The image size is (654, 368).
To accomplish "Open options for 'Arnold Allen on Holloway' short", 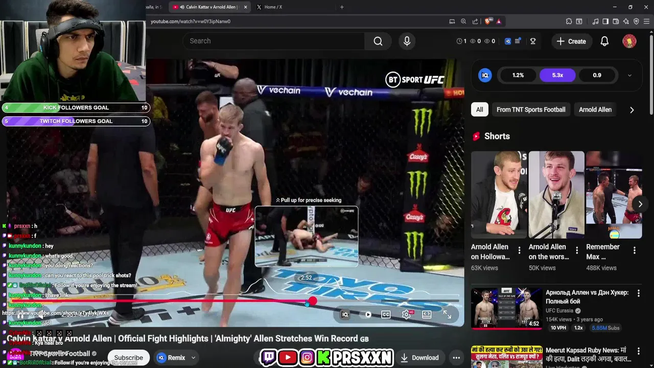I will [519, 250].
